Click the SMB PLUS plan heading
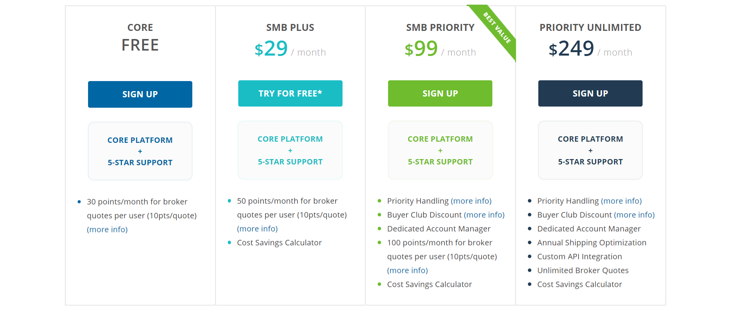The height and width of the screenshot is (310, 731). 290,27
